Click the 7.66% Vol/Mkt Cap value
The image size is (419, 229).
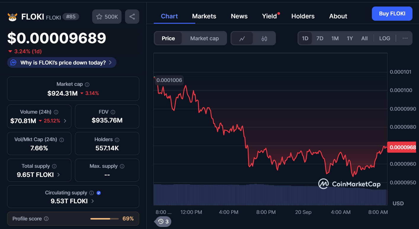point(39,148)
